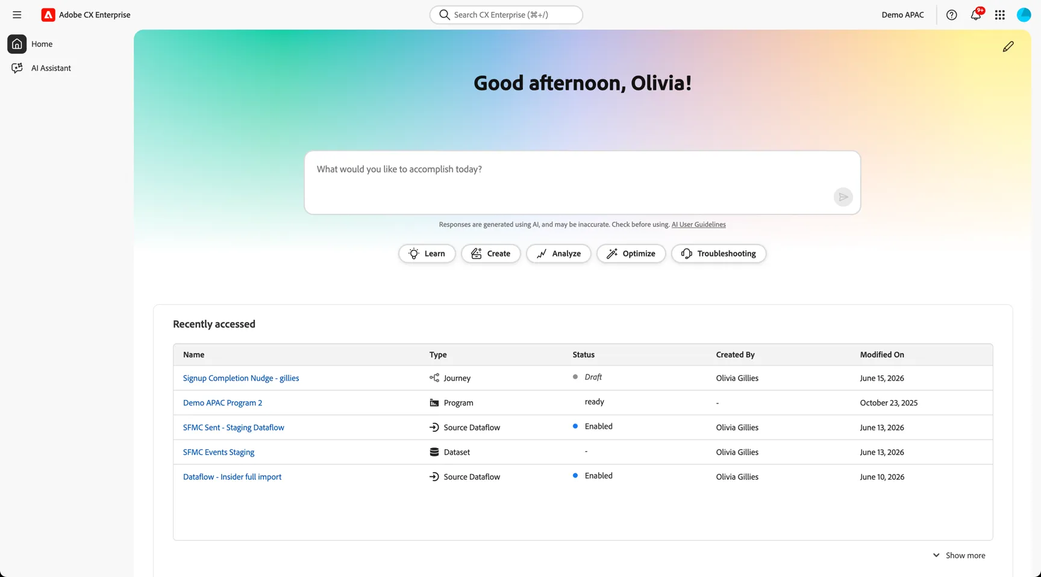Click the Modified On column header
The height and width of the screenshot is (577, 1041).
coord(882,355)
